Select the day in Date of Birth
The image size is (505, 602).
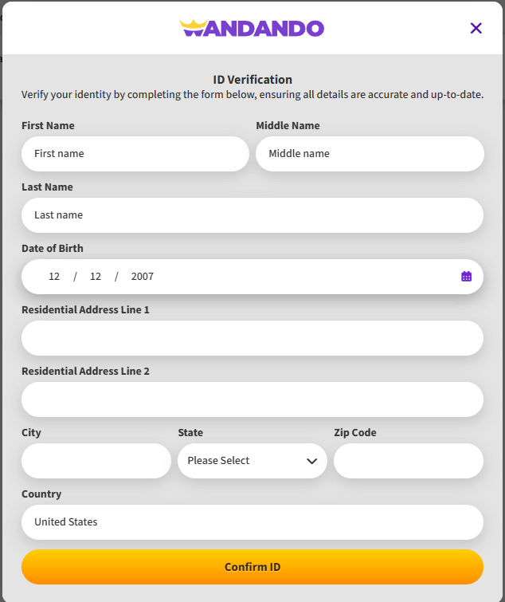[96, 277]
